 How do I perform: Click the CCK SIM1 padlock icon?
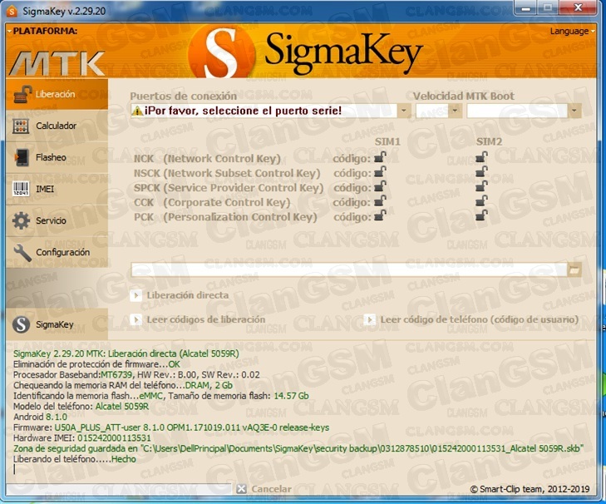coord(380,201)
